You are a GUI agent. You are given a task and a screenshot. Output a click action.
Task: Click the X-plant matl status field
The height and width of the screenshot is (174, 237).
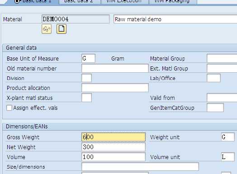coord(86,98)
